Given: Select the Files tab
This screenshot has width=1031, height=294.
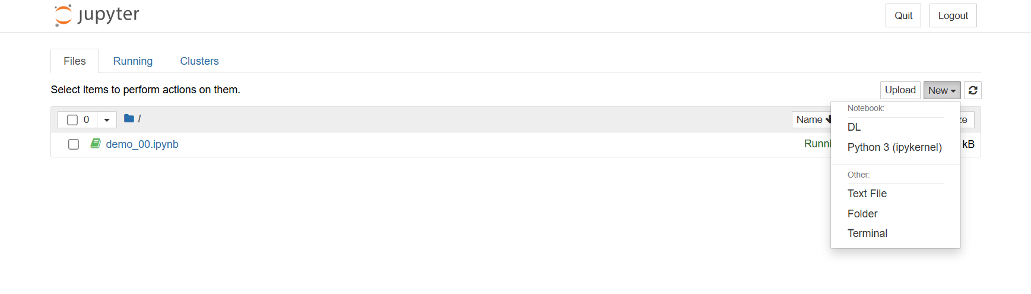Looking at the screenshot, I should point(75,61).
